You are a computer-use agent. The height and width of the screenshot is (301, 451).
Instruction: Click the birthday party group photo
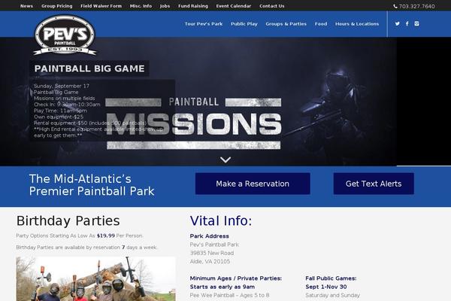(x=95, y=279)
